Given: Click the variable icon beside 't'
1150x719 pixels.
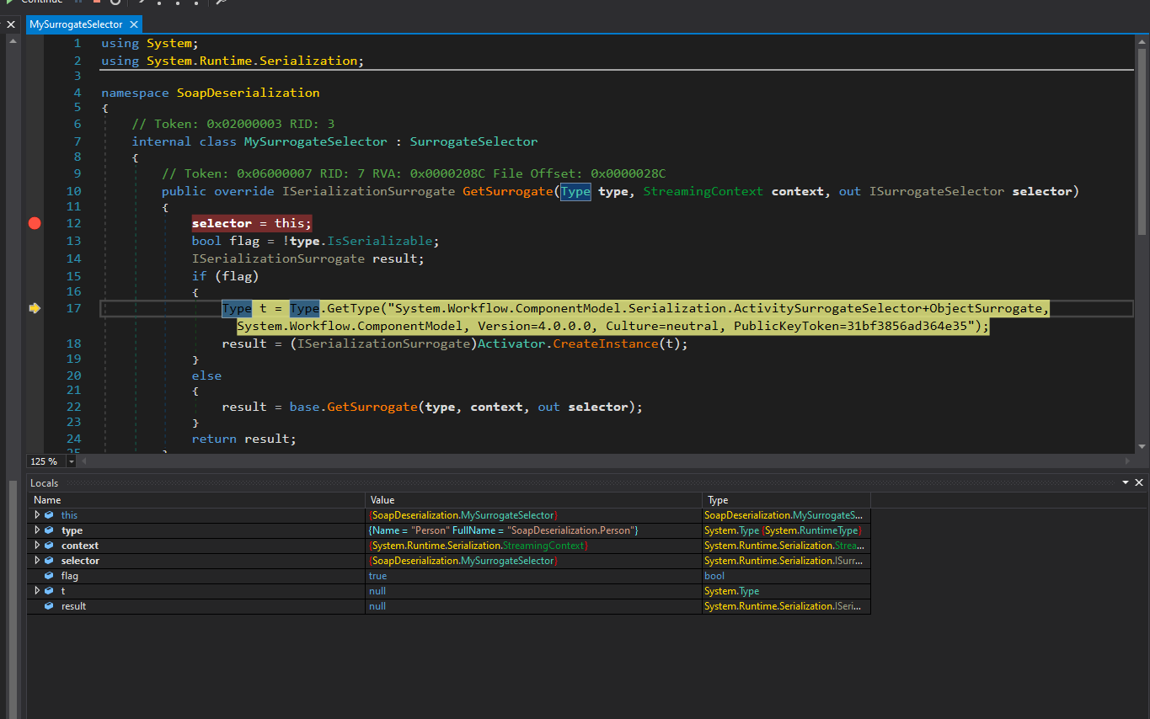Looking at the screenshot, I should (x=49, y=591).
